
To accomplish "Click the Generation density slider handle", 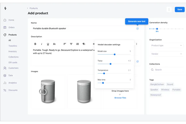I will [157, 29].
